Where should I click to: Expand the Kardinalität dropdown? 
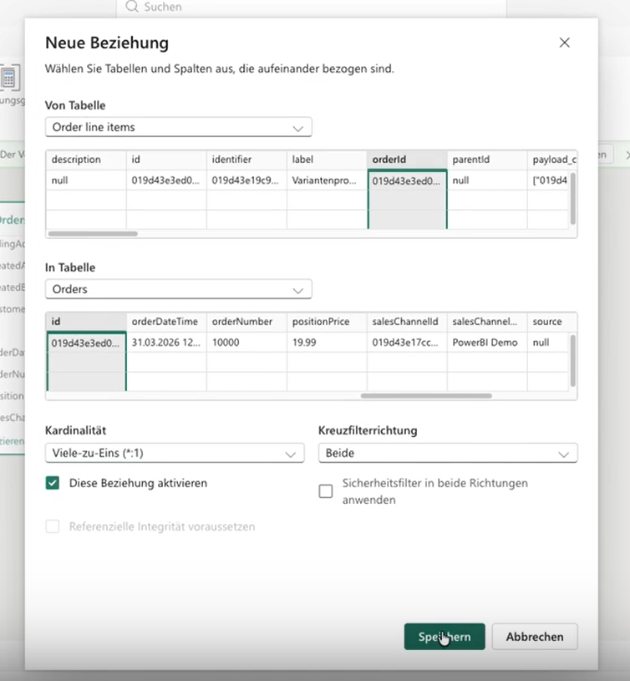(x=175, y=453)
